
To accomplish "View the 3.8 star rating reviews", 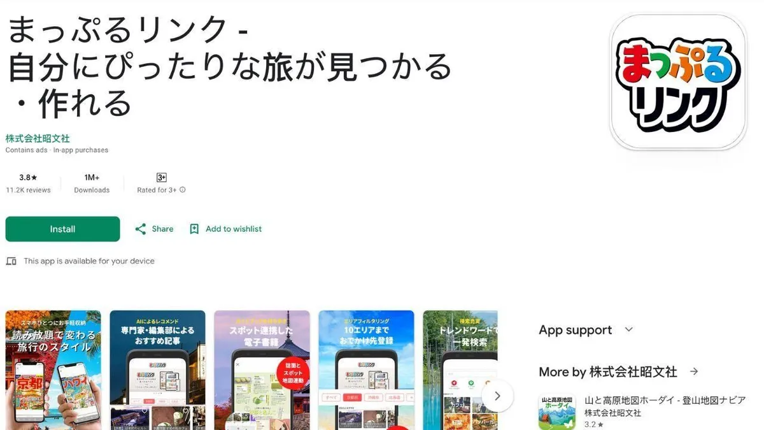I will [28, 183].
